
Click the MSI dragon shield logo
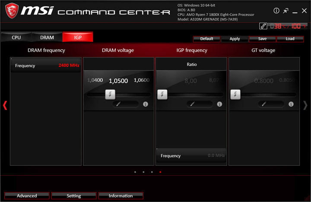coord(12,11)
